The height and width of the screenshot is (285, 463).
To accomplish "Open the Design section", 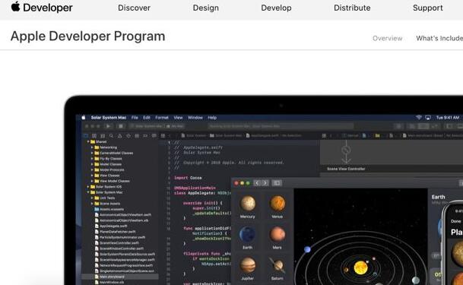I will [x=206, y=8].
